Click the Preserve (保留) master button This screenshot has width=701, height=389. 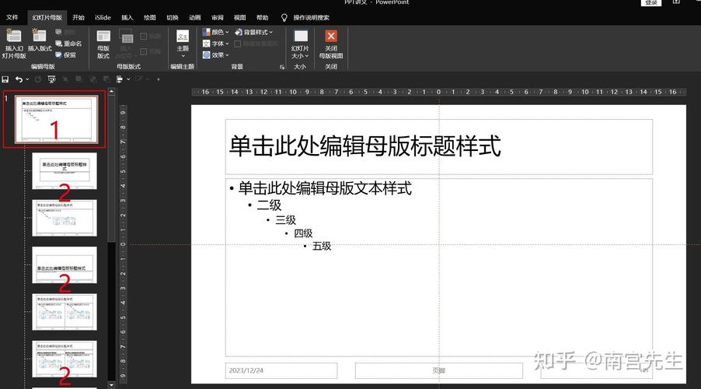pos(66,54)
